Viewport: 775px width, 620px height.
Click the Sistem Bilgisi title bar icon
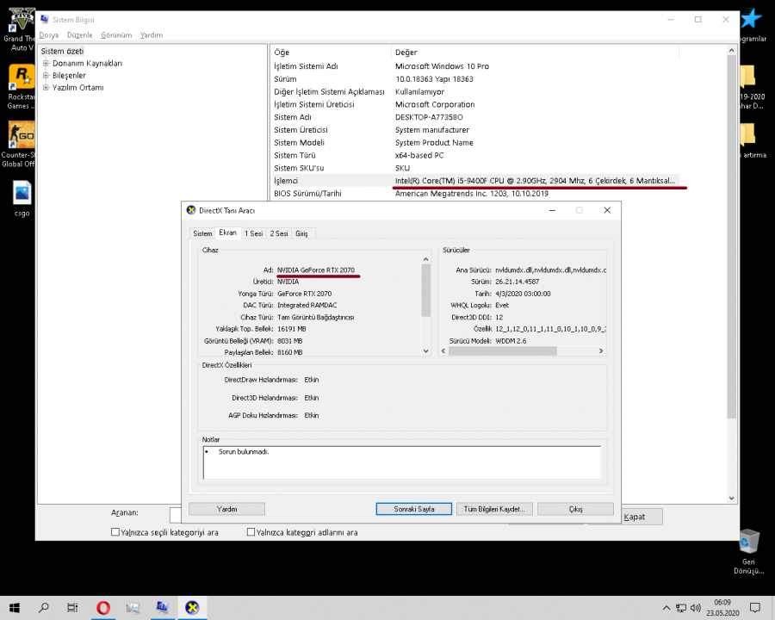tap(45, 19)
